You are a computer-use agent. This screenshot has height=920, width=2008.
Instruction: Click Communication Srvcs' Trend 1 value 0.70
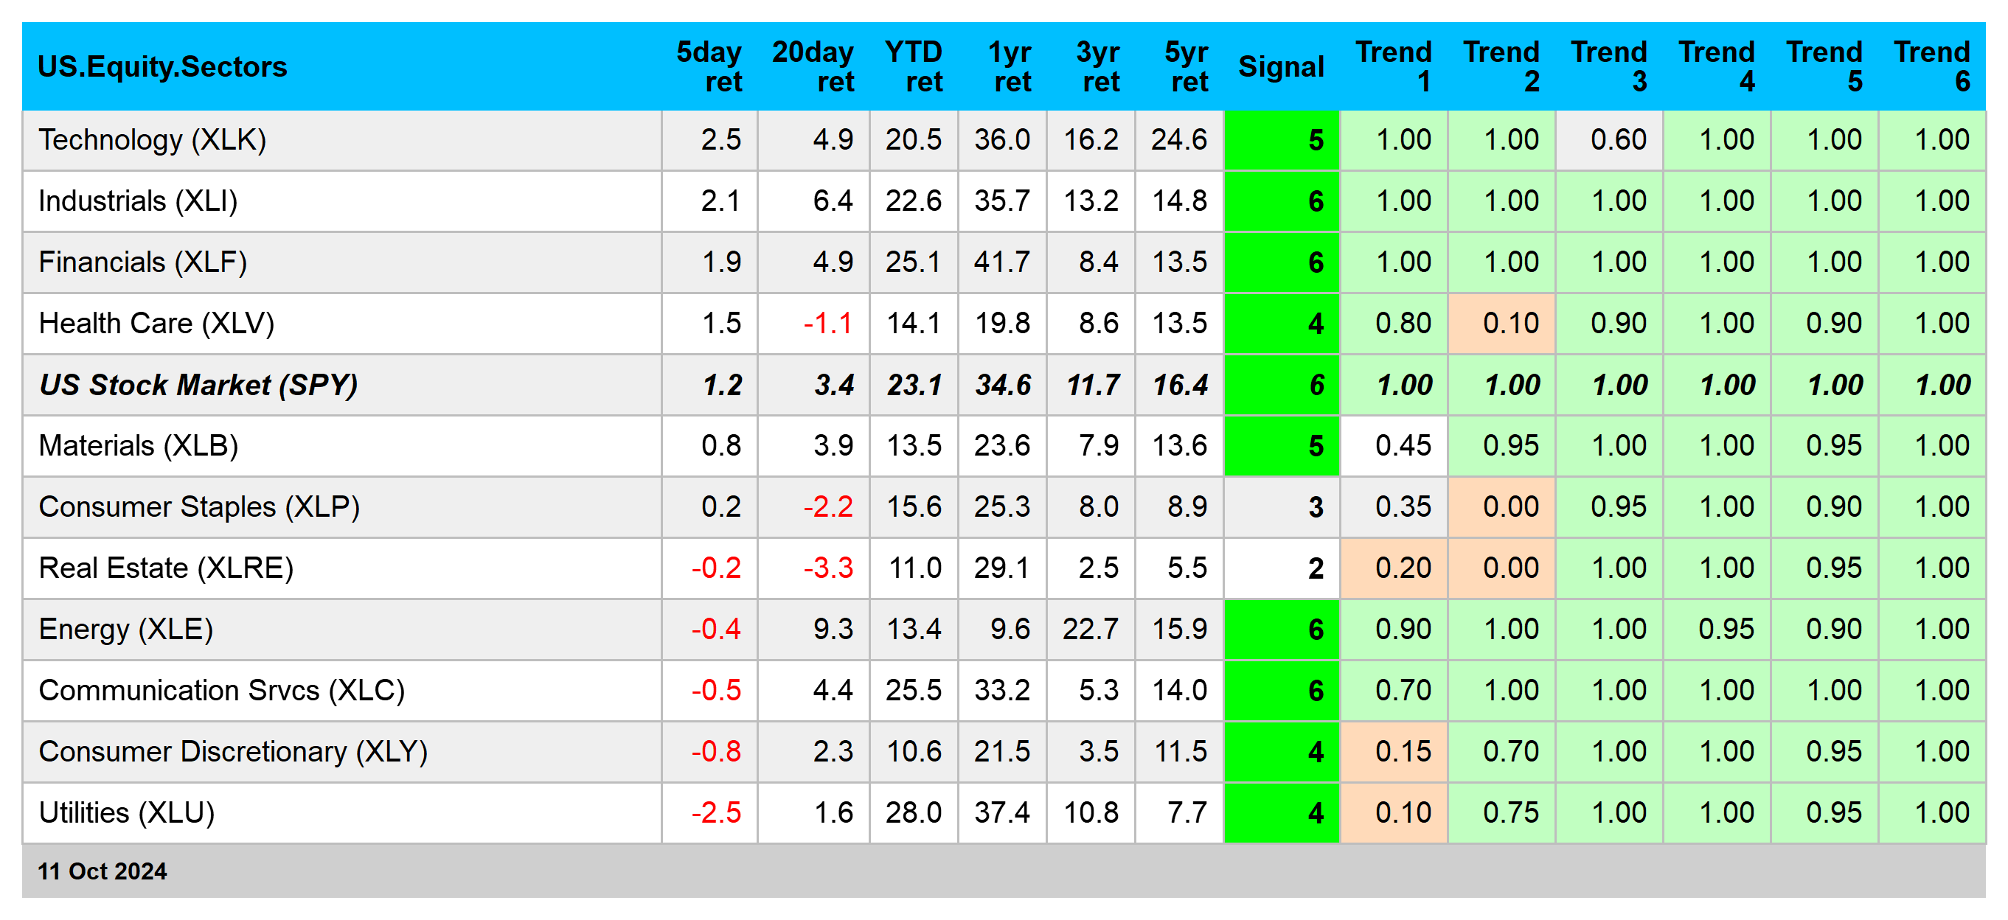click(1394, 690)
